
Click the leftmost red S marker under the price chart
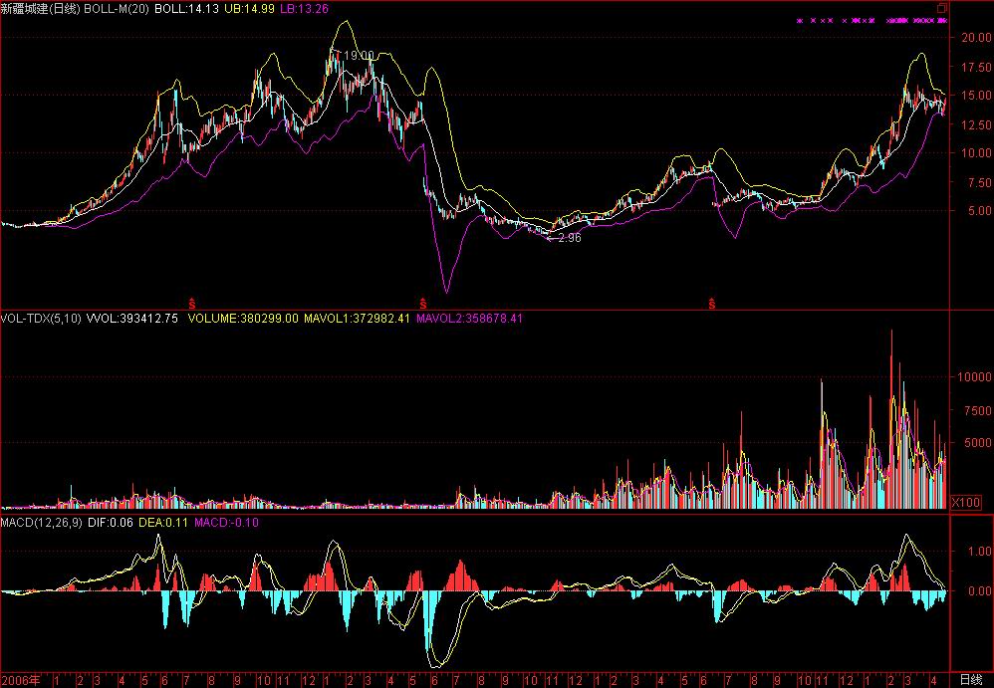192,303
